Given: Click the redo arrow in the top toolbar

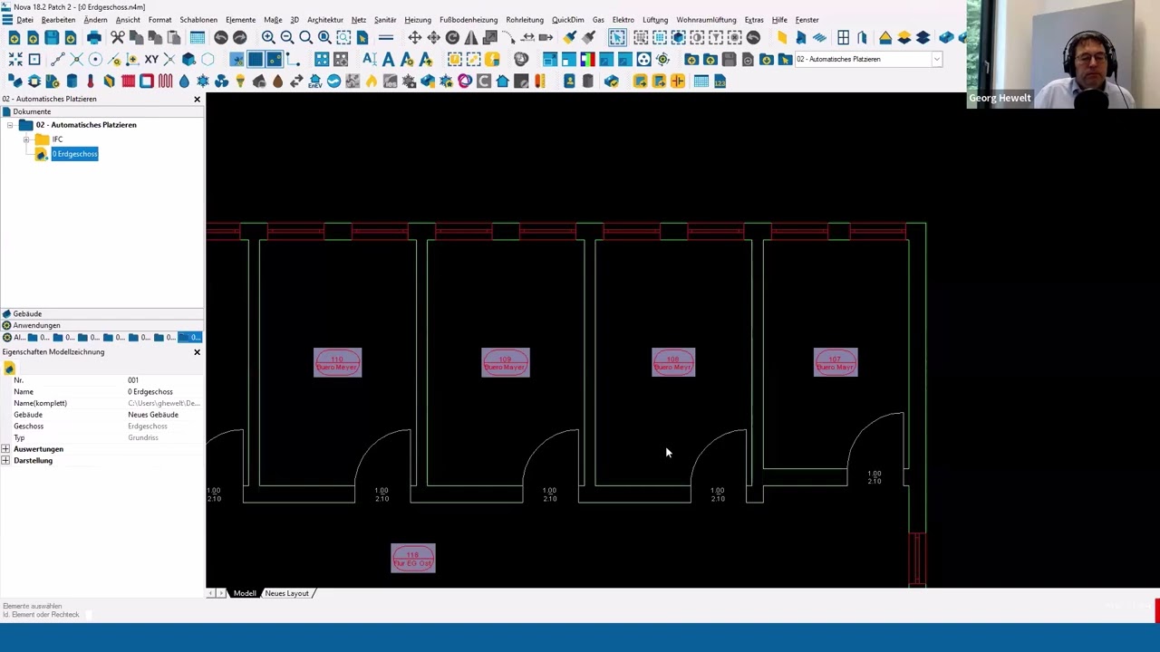Looking at the screenshot, I should [239, 37].
